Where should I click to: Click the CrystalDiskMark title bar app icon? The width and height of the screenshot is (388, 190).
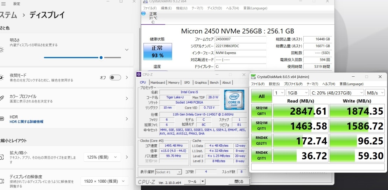tap(253, 77)
